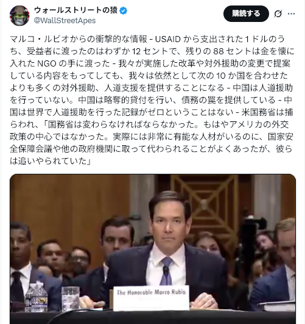
Task: Click the man seated at far left
Action: pos(19,264)
